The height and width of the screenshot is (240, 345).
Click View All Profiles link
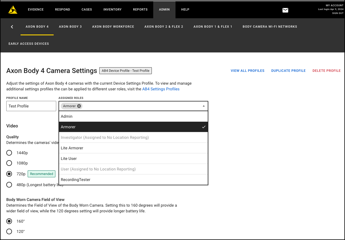click(x=247, y=71)
